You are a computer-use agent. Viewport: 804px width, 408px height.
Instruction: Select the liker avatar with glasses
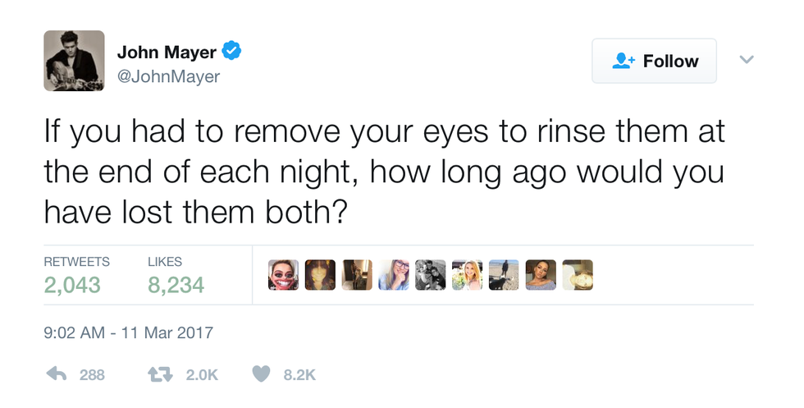pyautogui.click(x=394, y=275)
